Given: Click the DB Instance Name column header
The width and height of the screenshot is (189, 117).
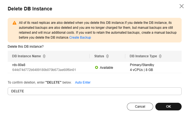Looking at the screenshot, I should coord(27,56).
